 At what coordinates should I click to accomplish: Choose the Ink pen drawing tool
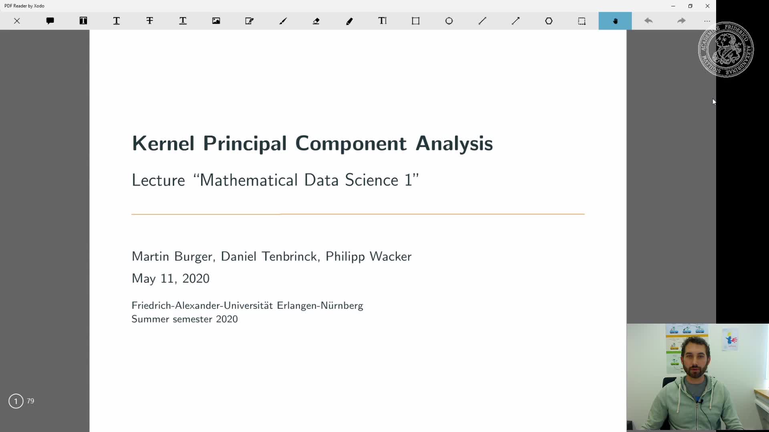(283, 21)
